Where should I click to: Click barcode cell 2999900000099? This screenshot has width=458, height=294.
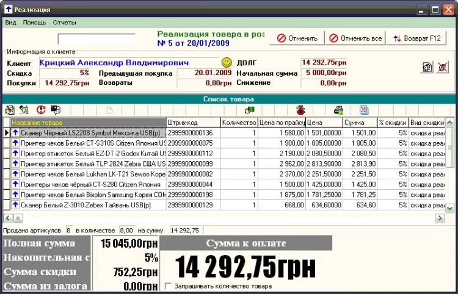pyautogui.click(x=193, y=163)
